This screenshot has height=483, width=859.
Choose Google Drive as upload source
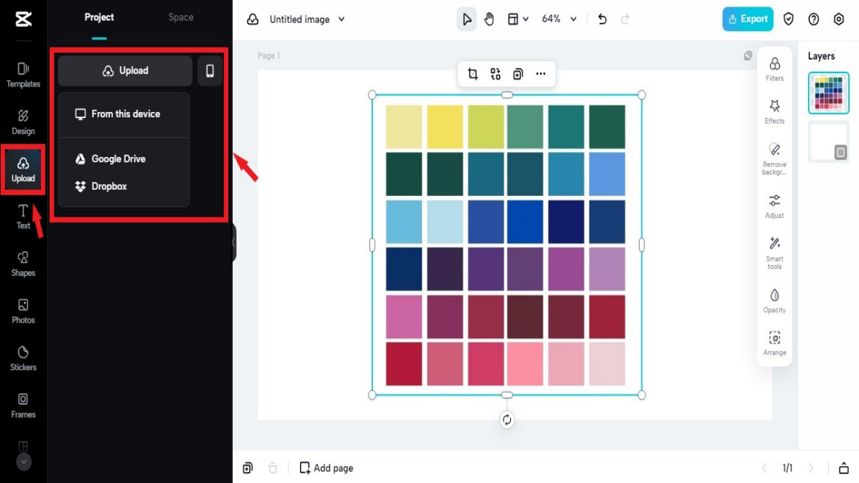117,158
